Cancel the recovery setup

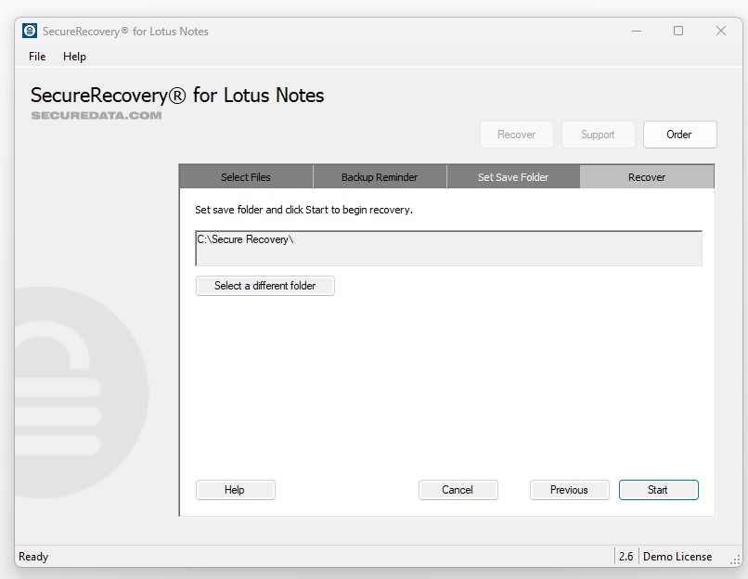pos(458,489)
